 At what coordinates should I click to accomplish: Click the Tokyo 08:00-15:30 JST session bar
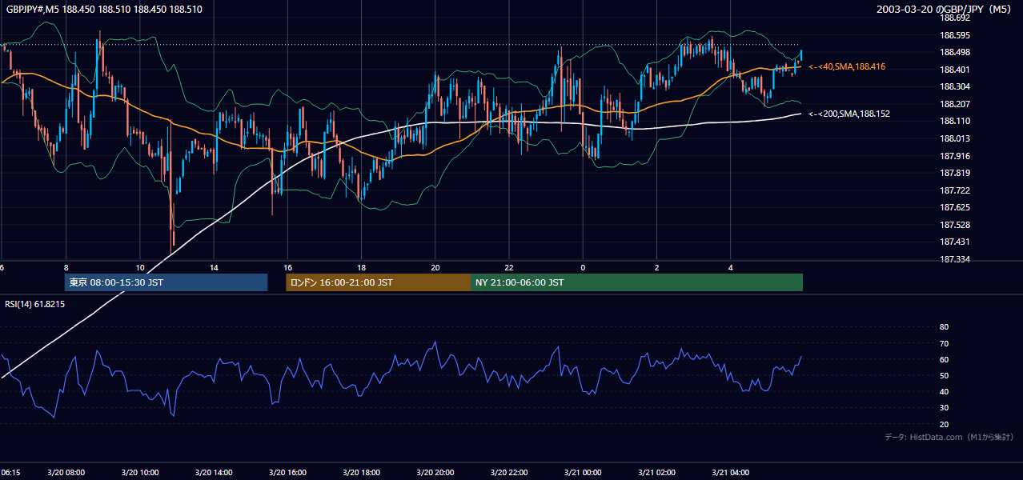(166, 282)
